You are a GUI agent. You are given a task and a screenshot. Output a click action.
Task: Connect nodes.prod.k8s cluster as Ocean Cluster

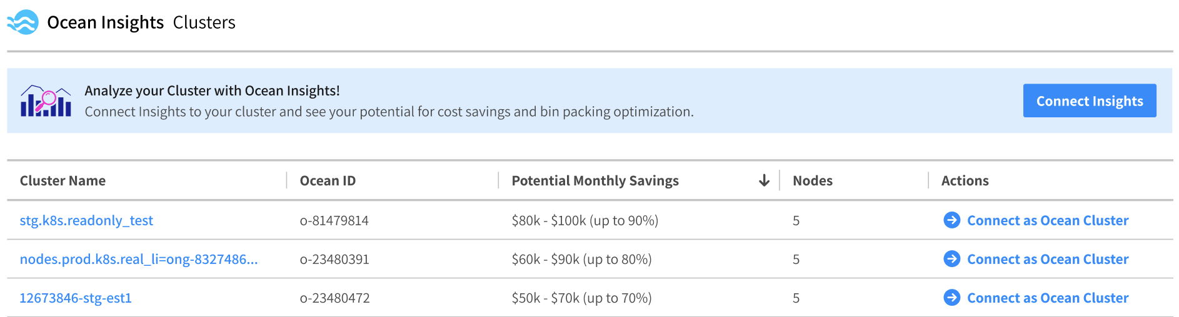pos(1048,259)
